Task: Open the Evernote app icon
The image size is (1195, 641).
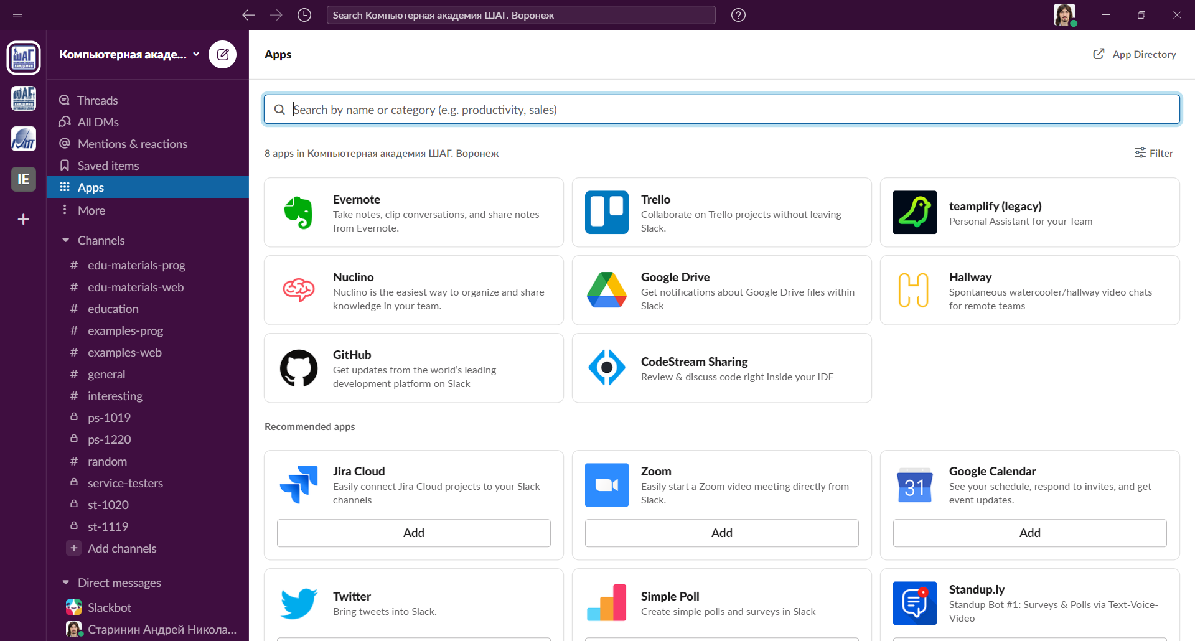Action: click(299, 212)
